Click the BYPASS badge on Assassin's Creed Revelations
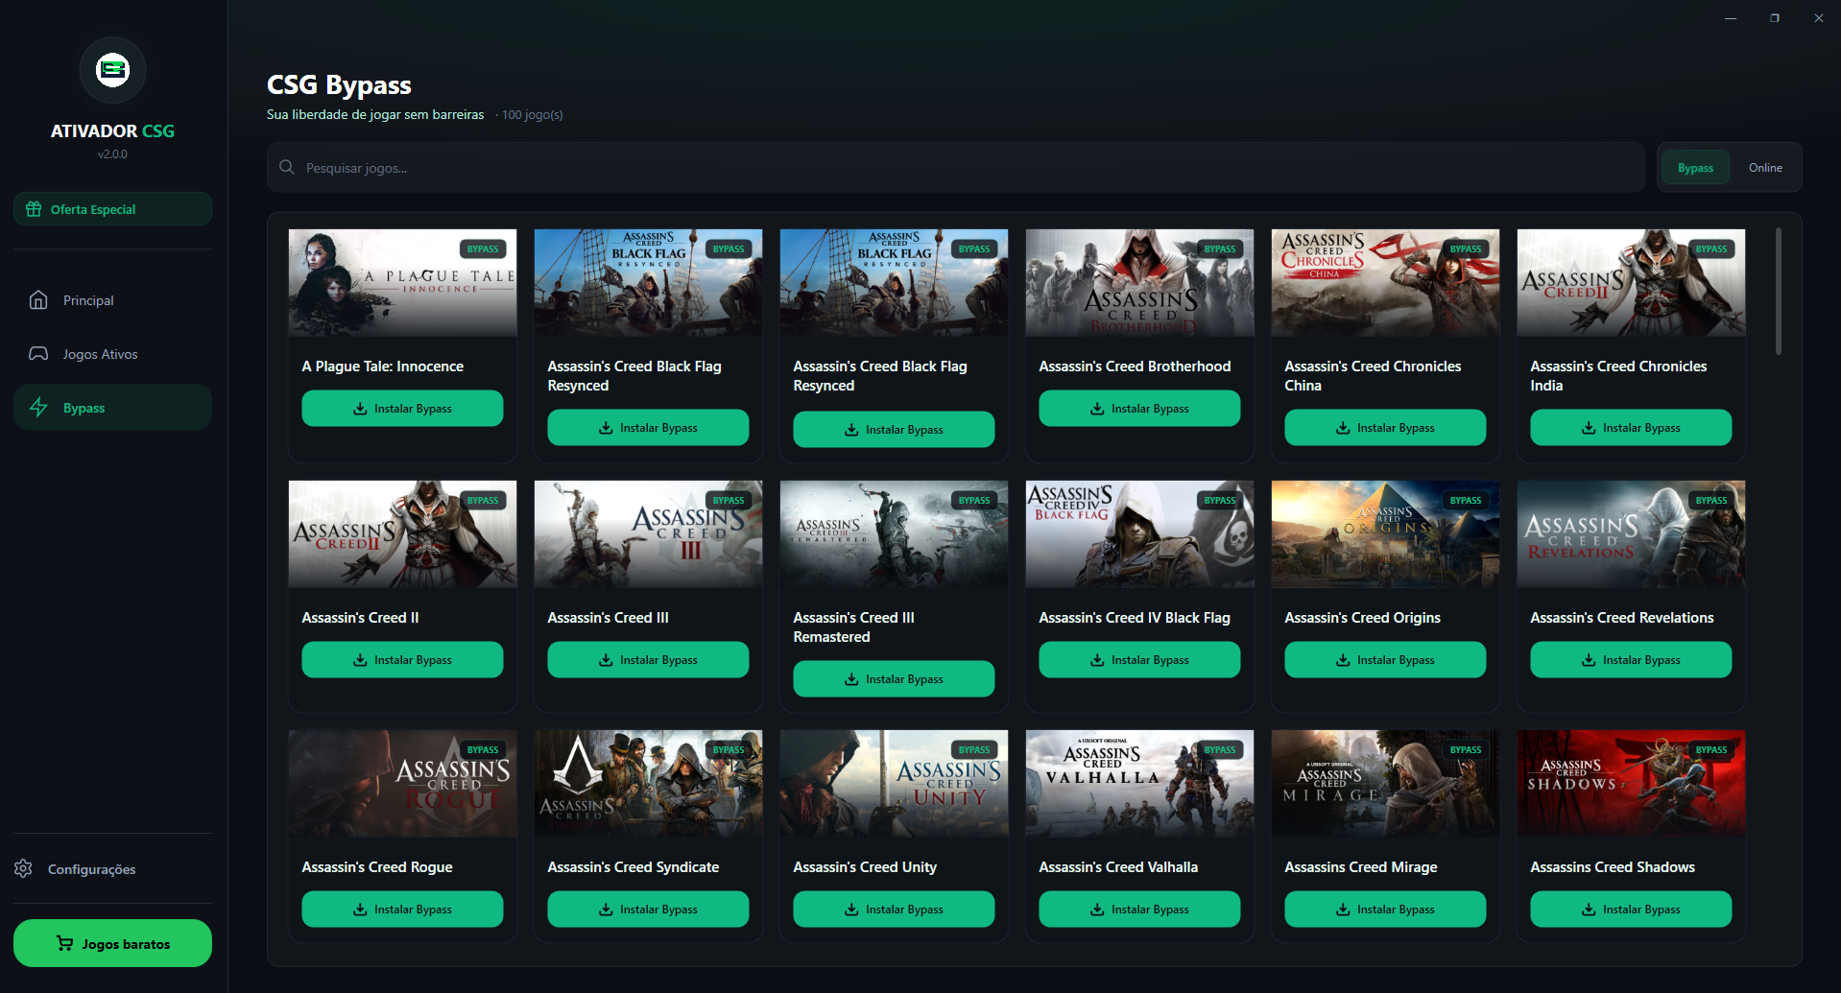 pos(1711,500)
